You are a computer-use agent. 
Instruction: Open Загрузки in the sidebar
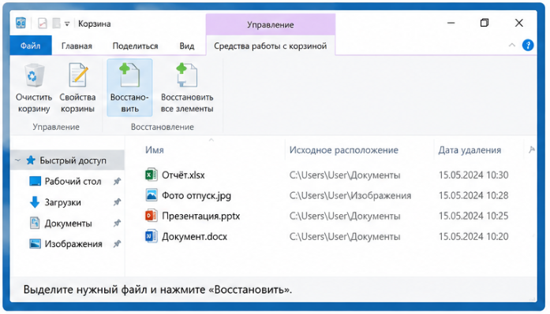[62, 202]
